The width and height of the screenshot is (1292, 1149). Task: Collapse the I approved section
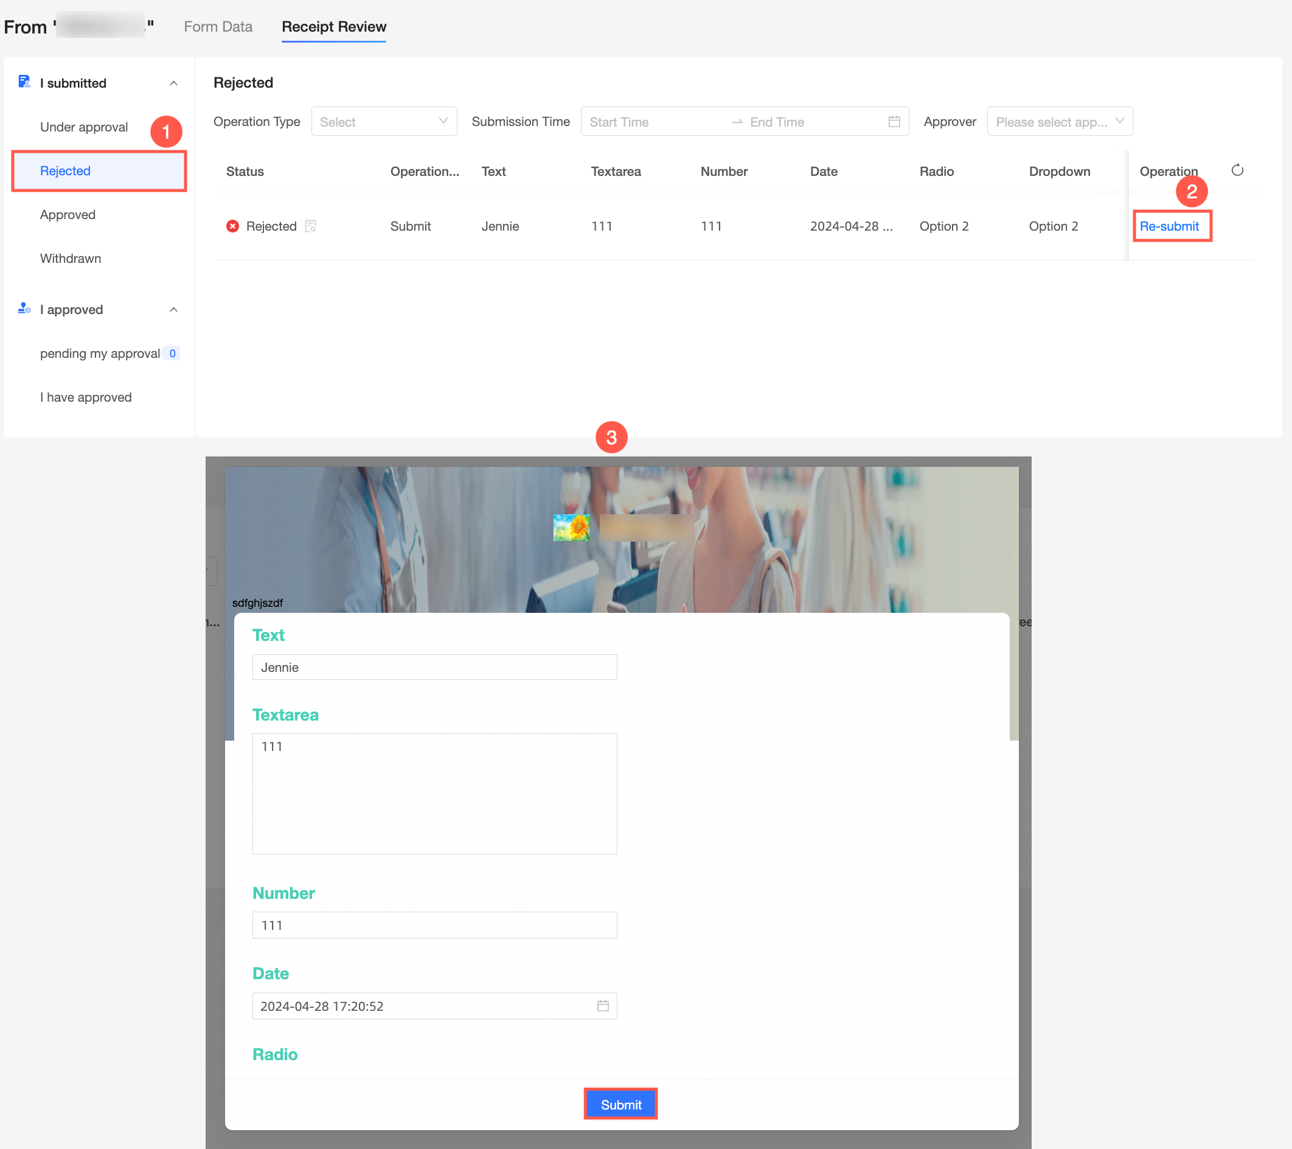coord(174,309)
